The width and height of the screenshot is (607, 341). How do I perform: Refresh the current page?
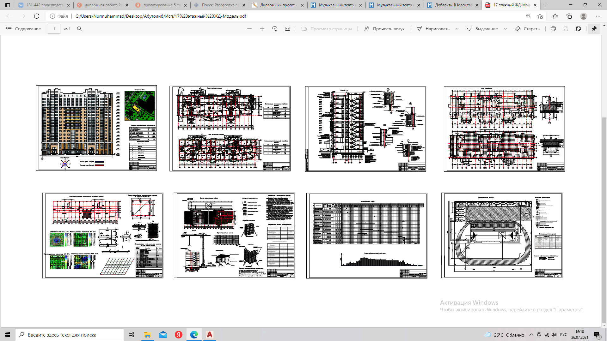pos(37,16)
